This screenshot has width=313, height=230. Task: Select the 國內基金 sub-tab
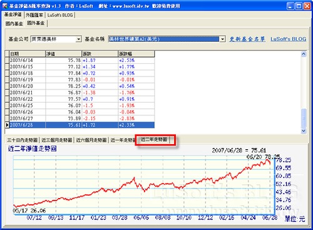point(14,24)
